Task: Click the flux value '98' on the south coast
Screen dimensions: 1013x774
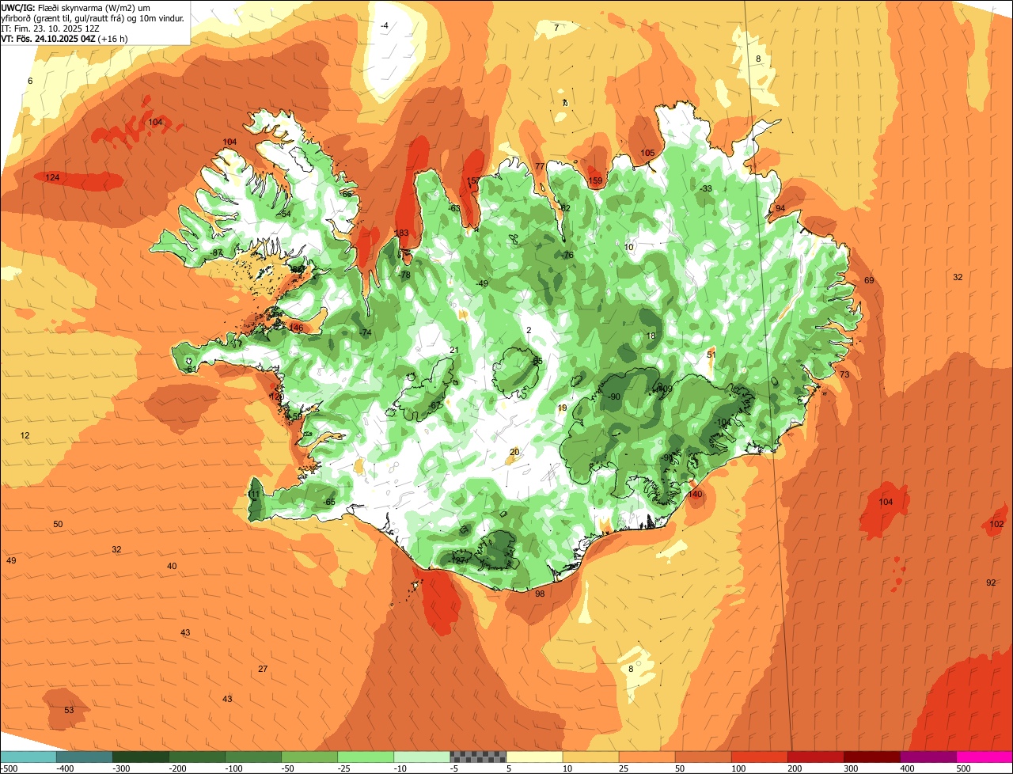Action: (x=540, y=594)
